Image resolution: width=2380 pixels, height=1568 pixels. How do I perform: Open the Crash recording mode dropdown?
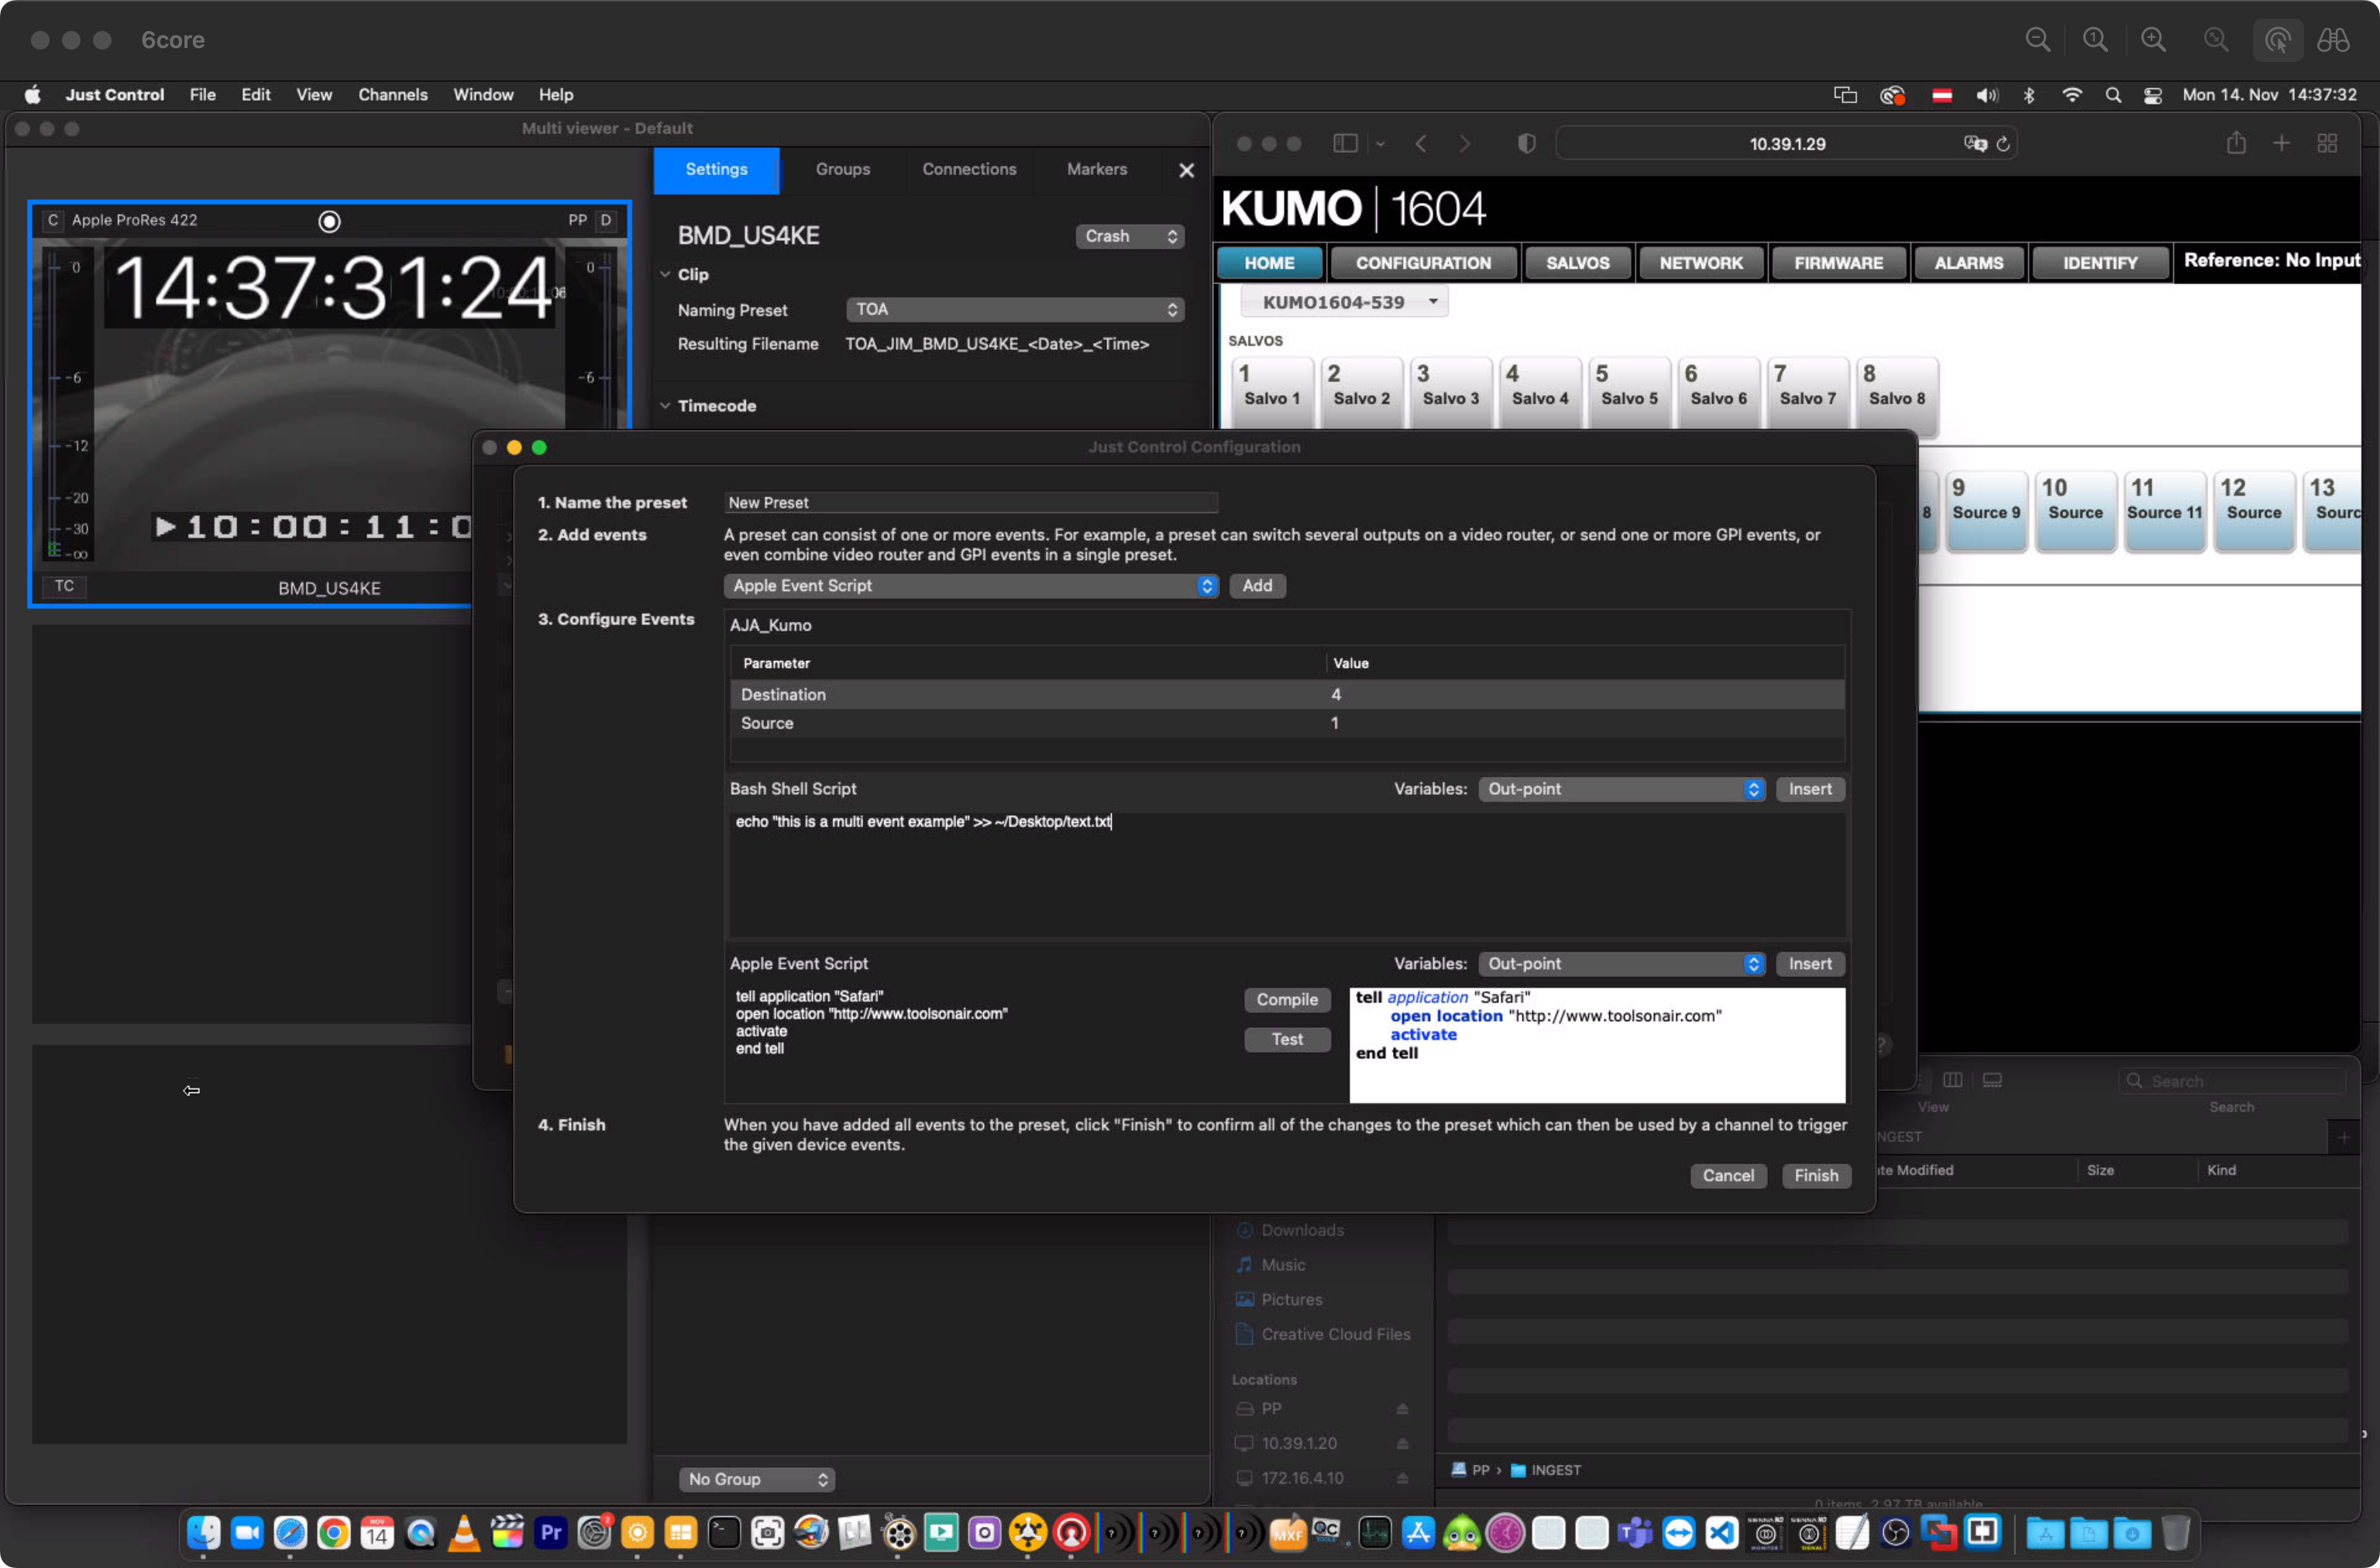(1129, 236)
